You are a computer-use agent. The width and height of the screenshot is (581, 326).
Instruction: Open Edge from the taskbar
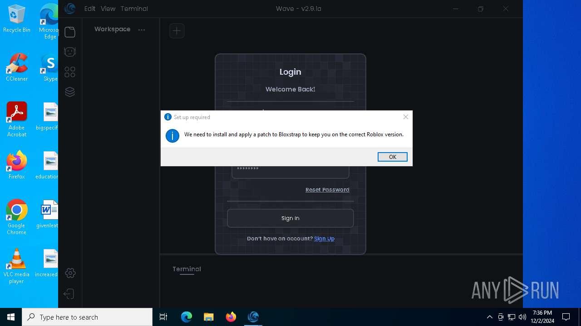point(187,317)
